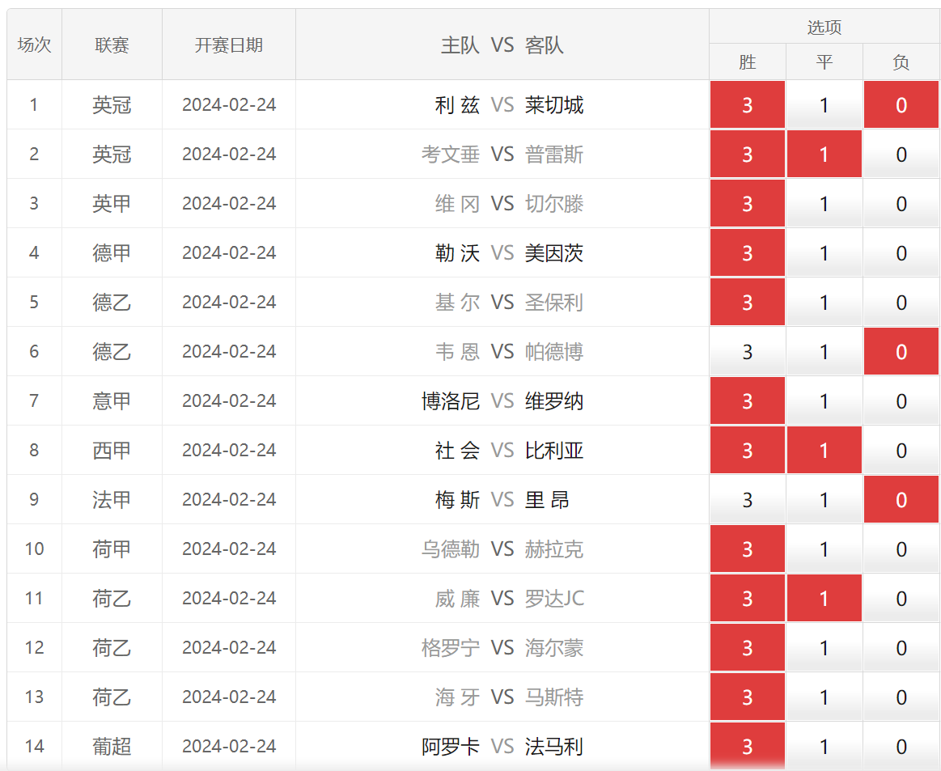941x771 pixels.
Task: Select loss option 0 for 博洛尼 VS 维罗纳
Action: (x=901, y=400)
